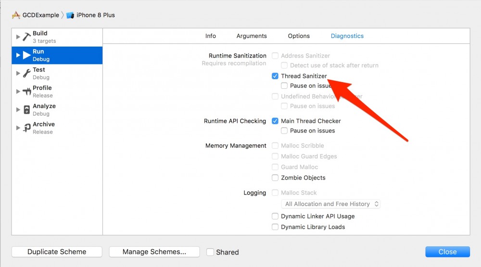The width and height of the screenshot is (481, 267).
Task: Expand the Test disclosure triangle
Action: 18,73
